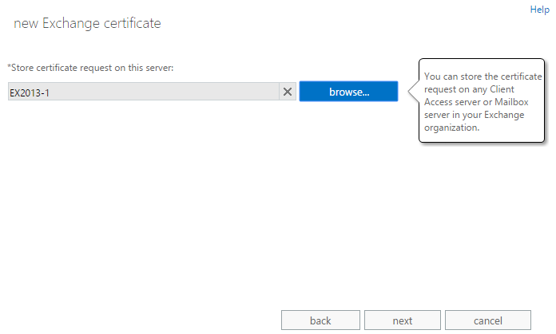The width and height of the screenshot is (556, 334).
Task: Click the certificate request storage tooltip text
Action: 483,102
